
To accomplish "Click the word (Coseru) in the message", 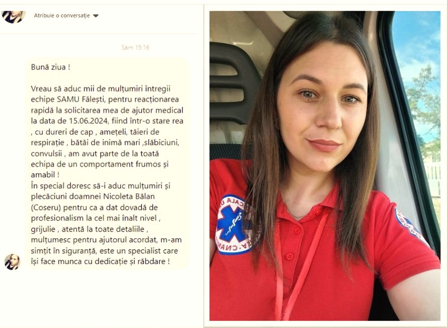I will tap(46, 208).
